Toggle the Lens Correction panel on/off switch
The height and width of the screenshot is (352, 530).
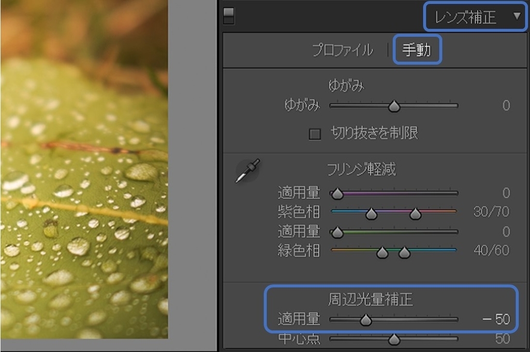coord(228,16)
